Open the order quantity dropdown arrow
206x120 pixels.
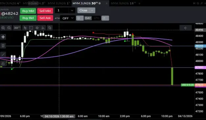(x=72, y=10)
